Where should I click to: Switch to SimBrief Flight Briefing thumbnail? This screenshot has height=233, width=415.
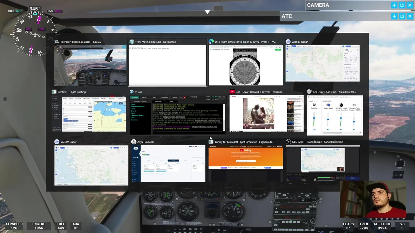pos(89,113)
